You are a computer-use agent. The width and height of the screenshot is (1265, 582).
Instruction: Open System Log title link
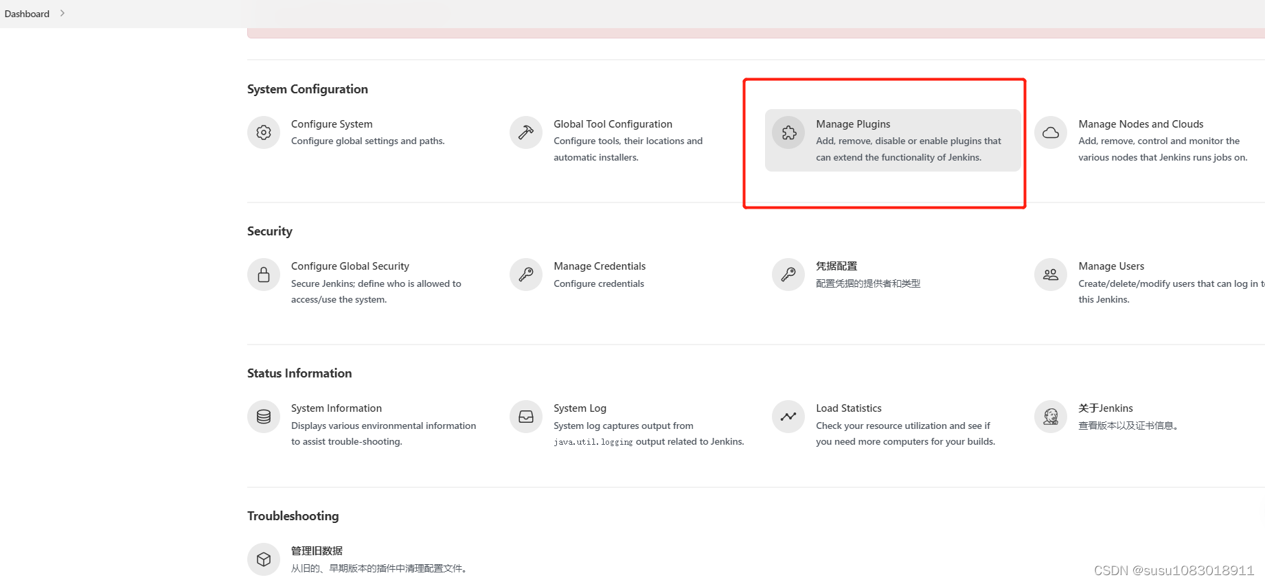pyautogui.click(x=580, y=408)
